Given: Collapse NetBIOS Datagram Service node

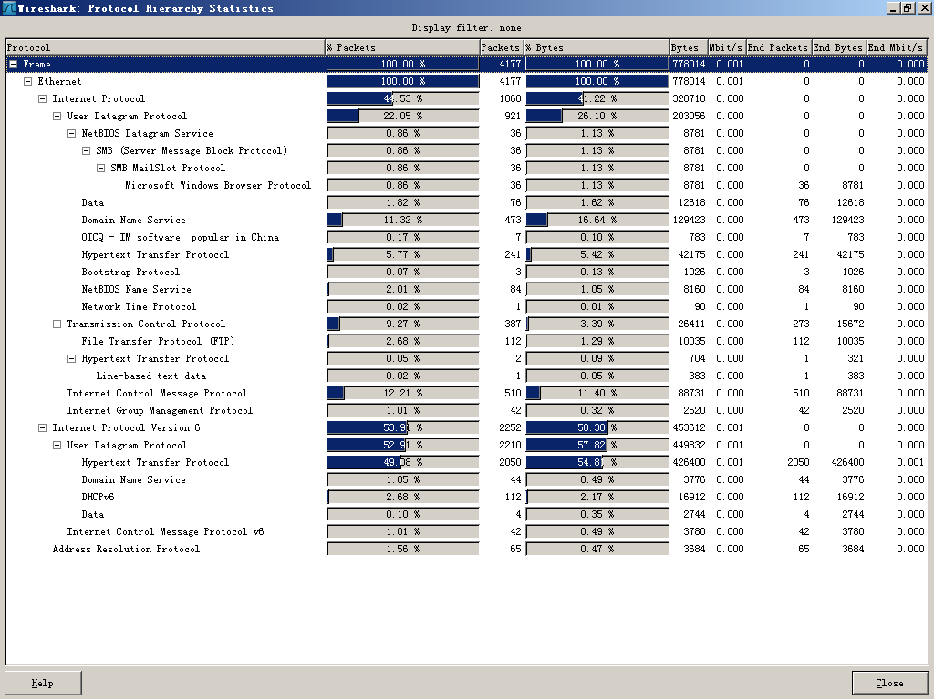Looking at the screenshot, I should point(71,133).
